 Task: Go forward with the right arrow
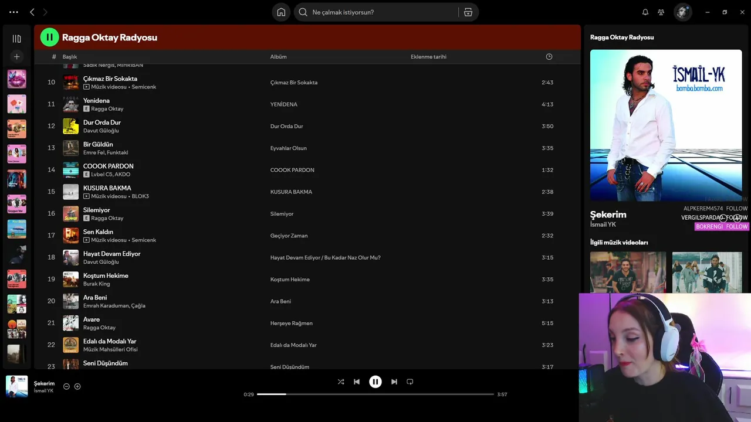(x=45, y=12)
